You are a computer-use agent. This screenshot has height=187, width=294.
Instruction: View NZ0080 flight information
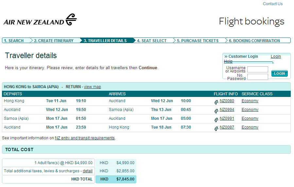pos(227,101)
